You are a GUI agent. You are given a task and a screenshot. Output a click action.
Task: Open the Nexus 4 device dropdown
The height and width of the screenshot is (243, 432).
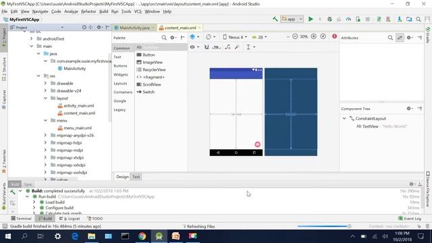[235, 37]
